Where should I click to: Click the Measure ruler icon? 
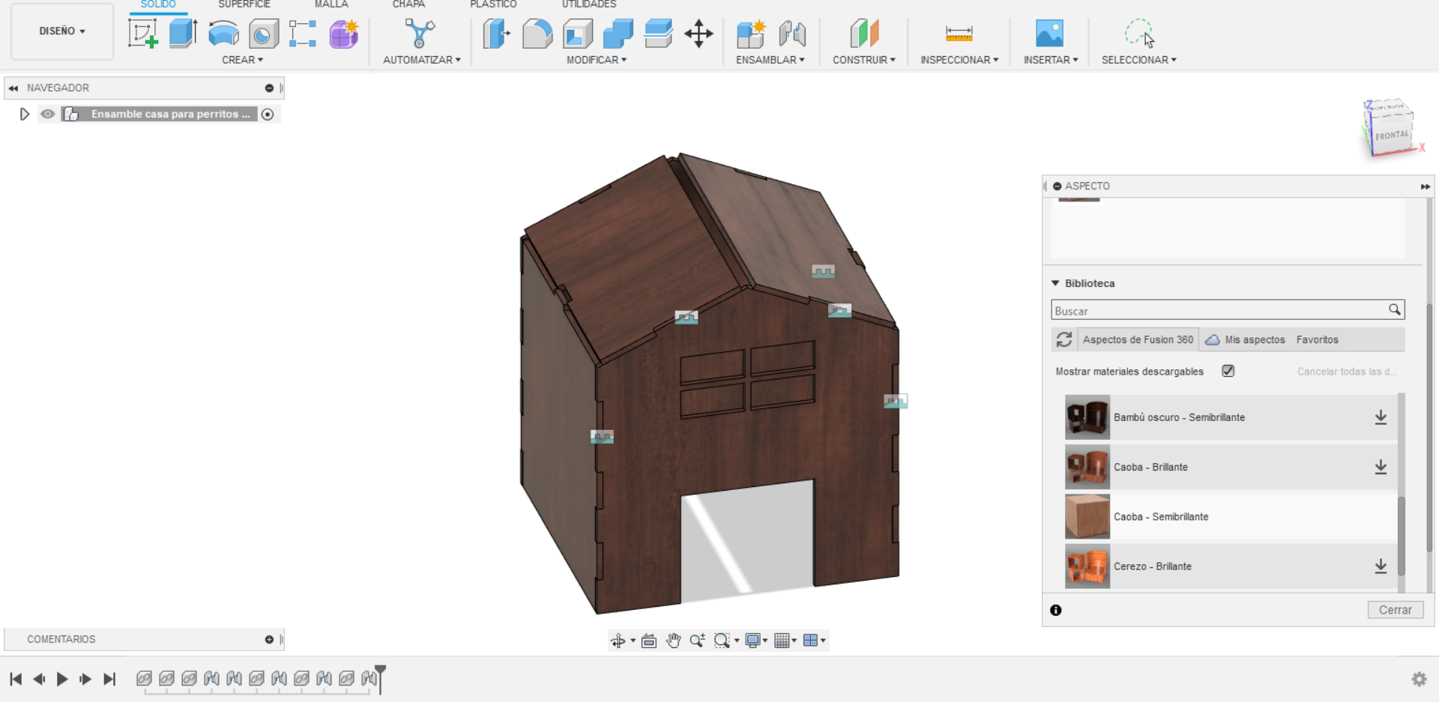959,34
